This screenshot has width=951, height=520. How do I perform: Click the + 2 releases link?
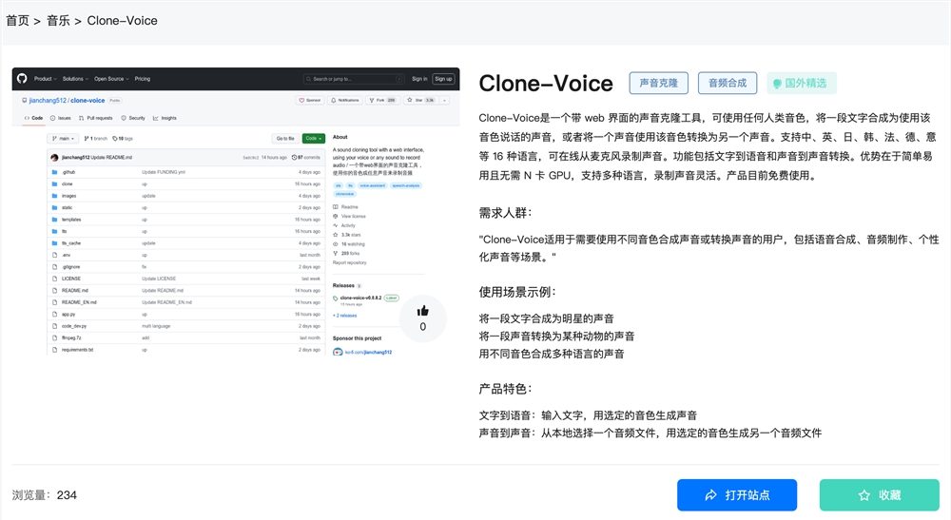(x=344, y=316)
